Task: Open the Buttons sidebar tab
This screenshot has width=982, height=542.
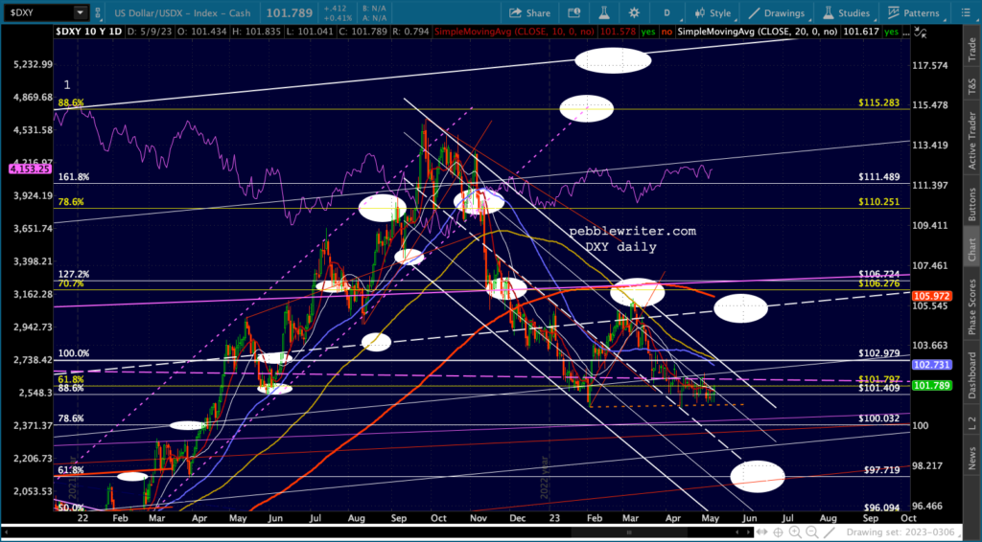Action: point(972,204)
